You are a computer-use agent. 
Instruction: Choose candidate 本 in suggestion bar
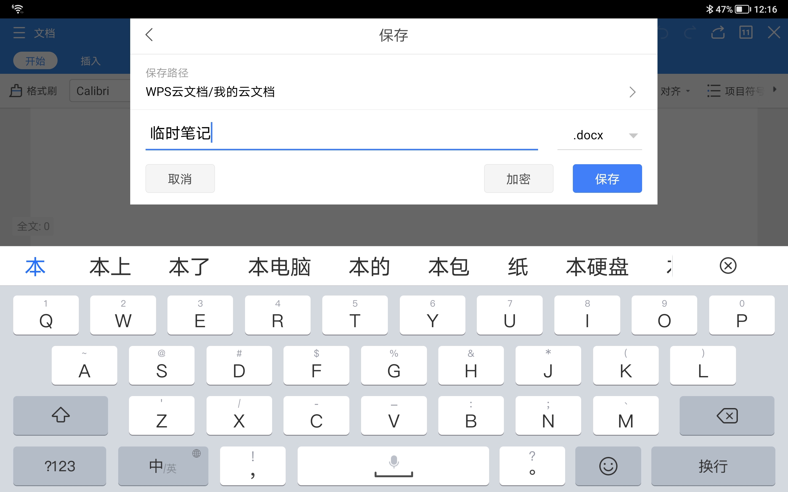pos(35,267)
